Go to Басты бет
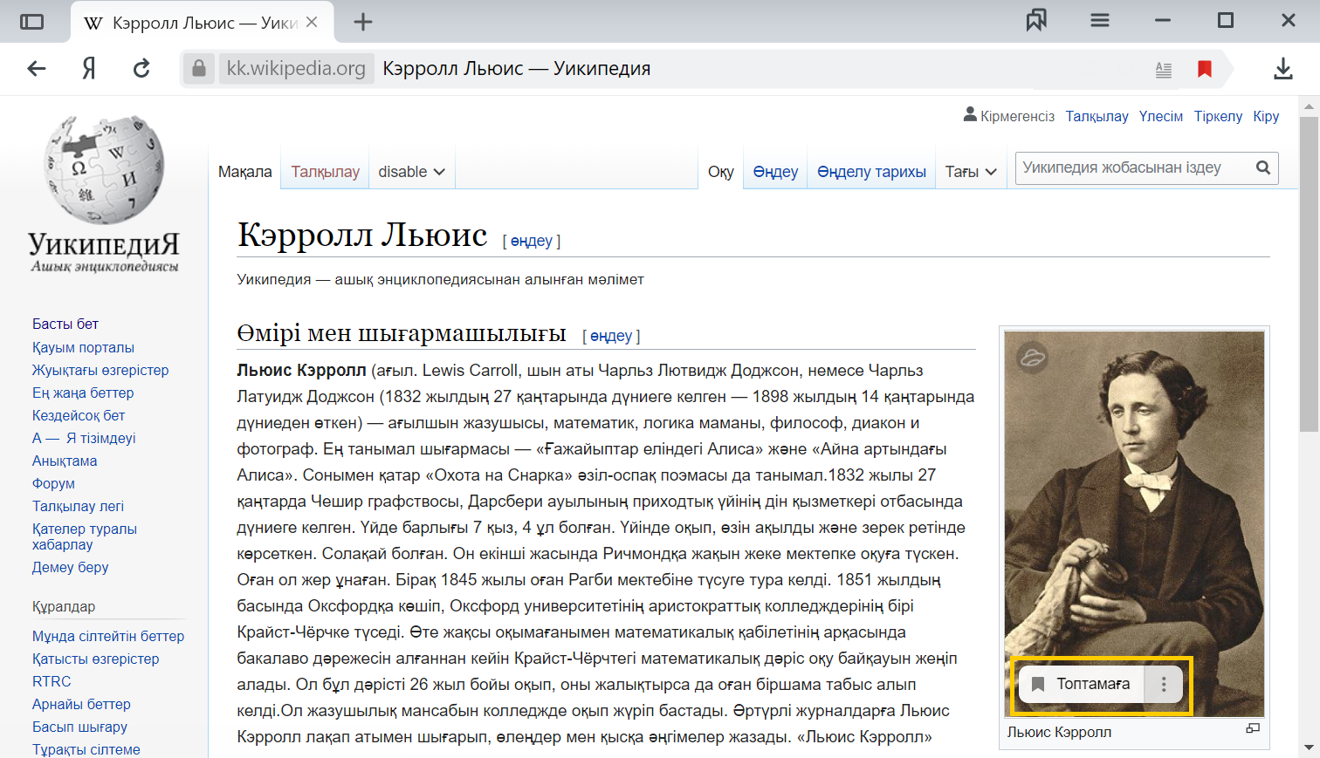1320x758 pixels. click(x=65, y=324)
